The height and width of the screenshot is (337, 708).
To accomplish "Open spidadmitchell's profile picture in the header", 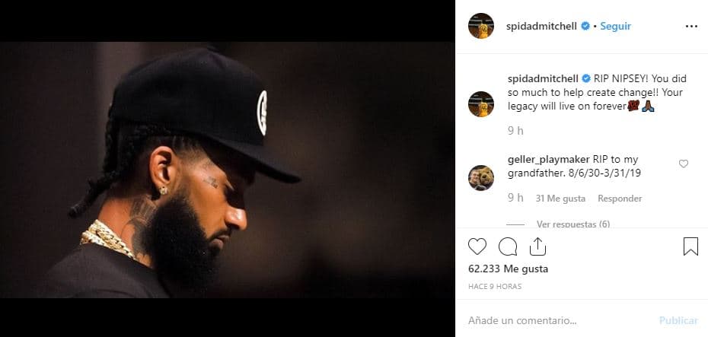I will [x=480, y=26].
